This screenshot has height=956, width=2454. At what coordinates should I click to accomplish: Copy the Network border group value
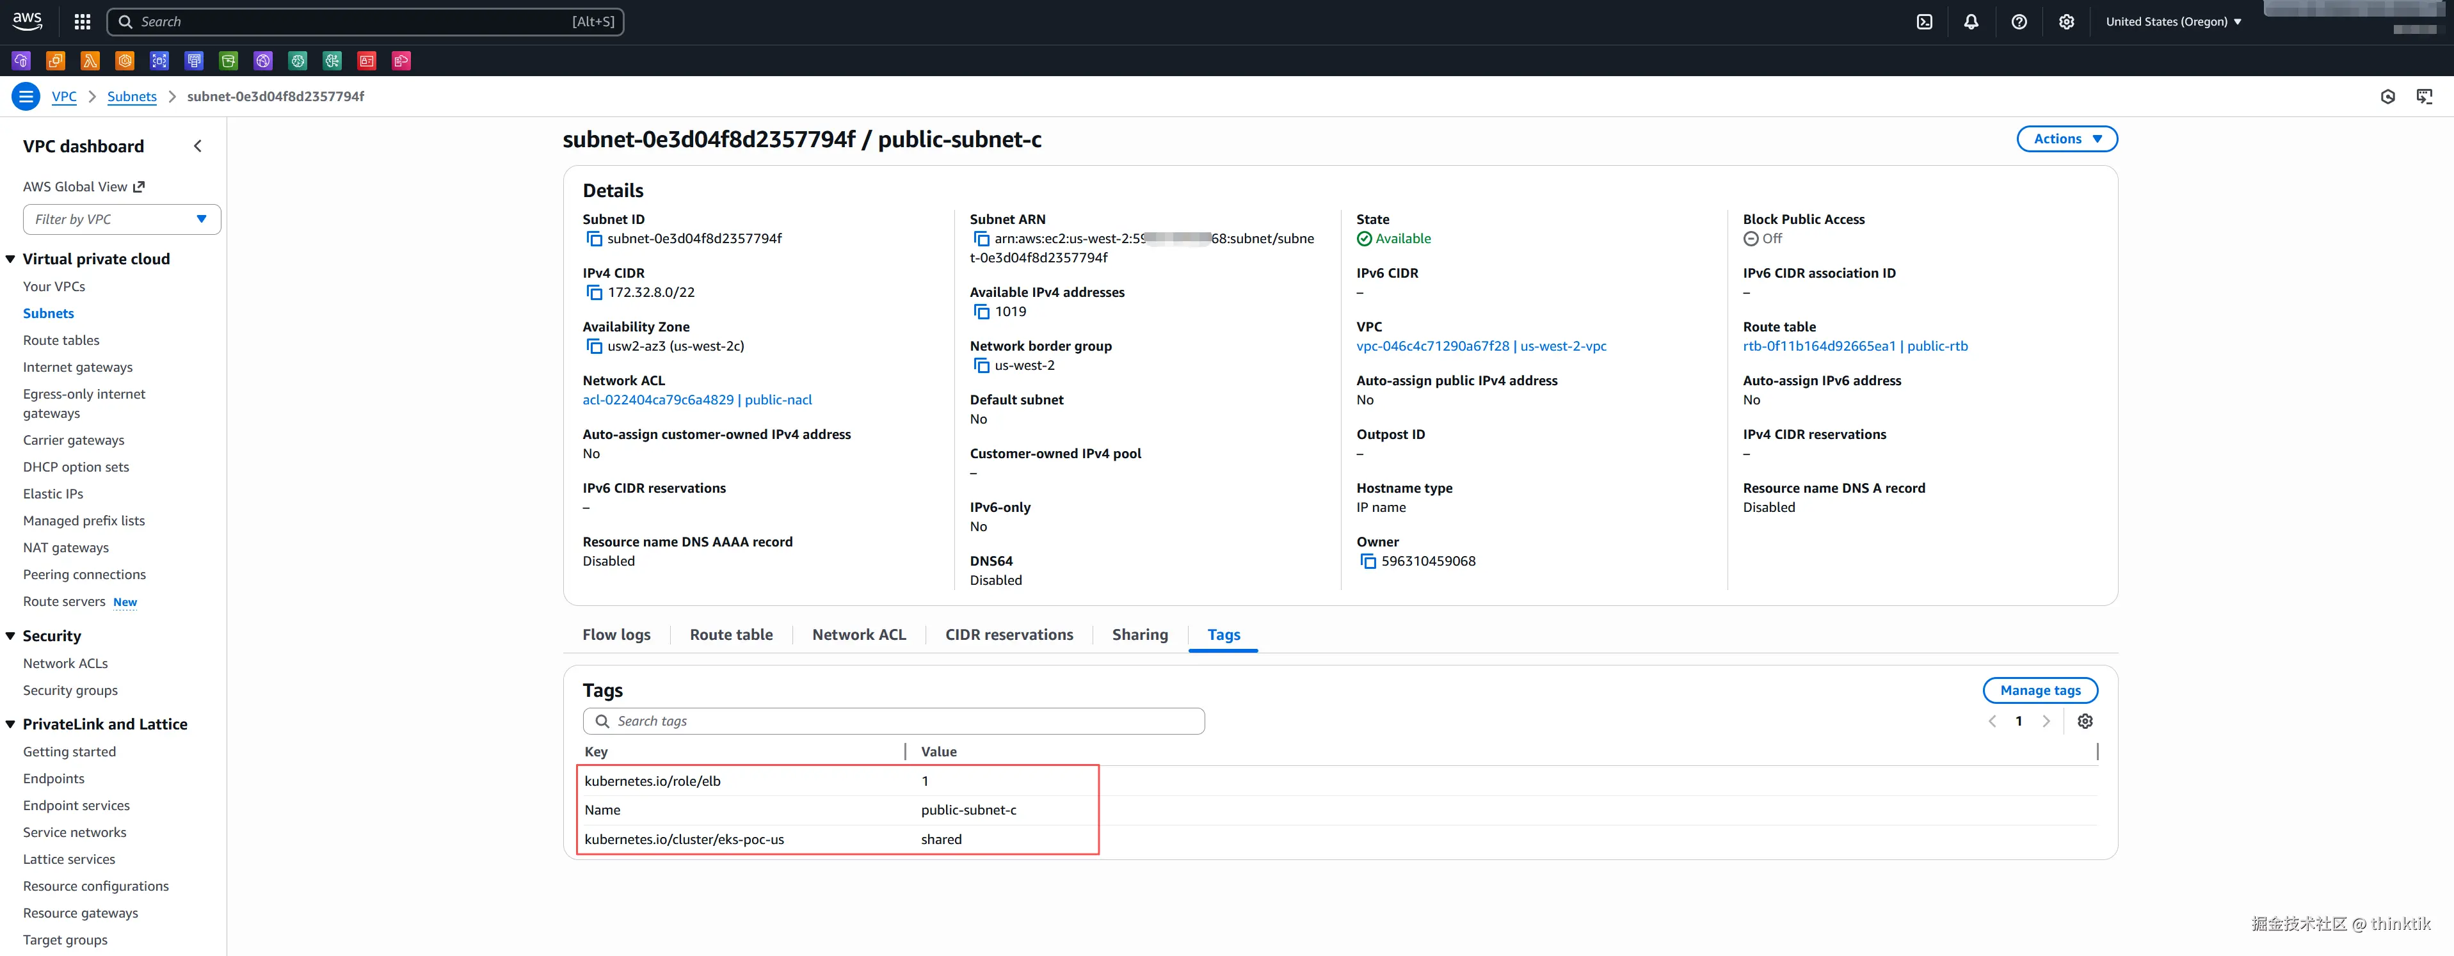click(981, 365)
